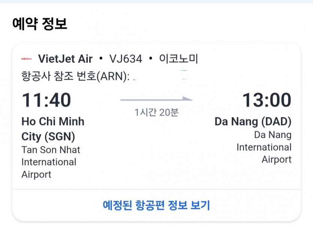Tap the 13:00 arrival time
The image size is (313, 226).
(267, 100)
